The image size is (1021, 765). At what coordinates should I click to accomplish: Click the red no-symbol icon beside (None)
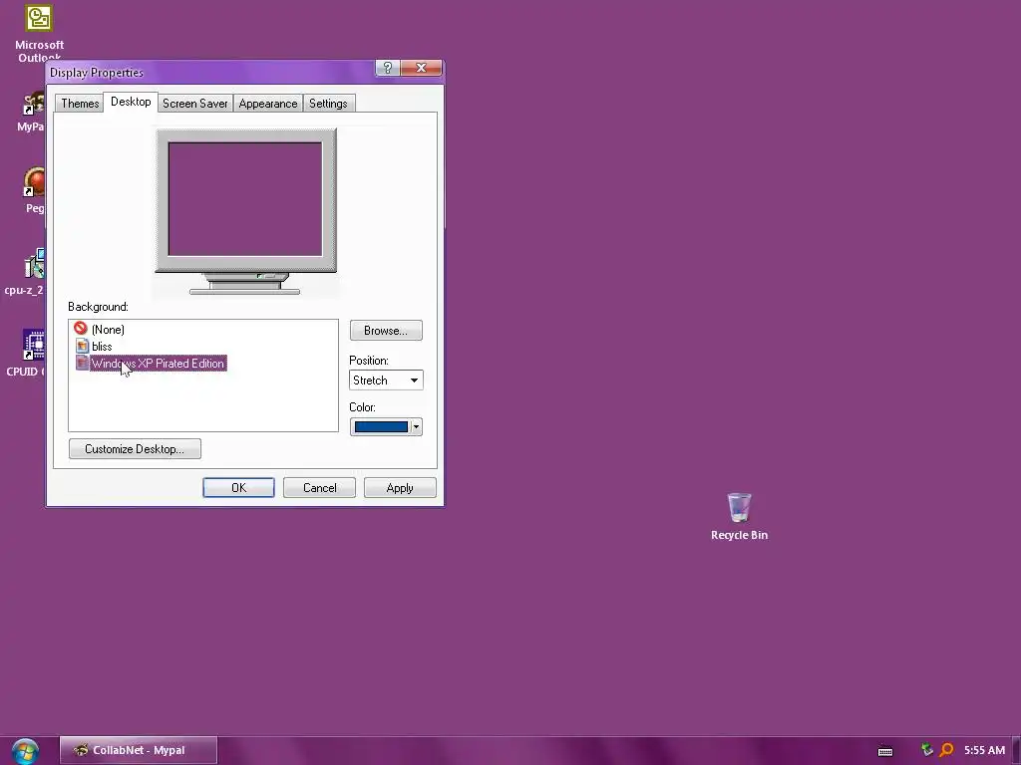[x=81, y=329]
